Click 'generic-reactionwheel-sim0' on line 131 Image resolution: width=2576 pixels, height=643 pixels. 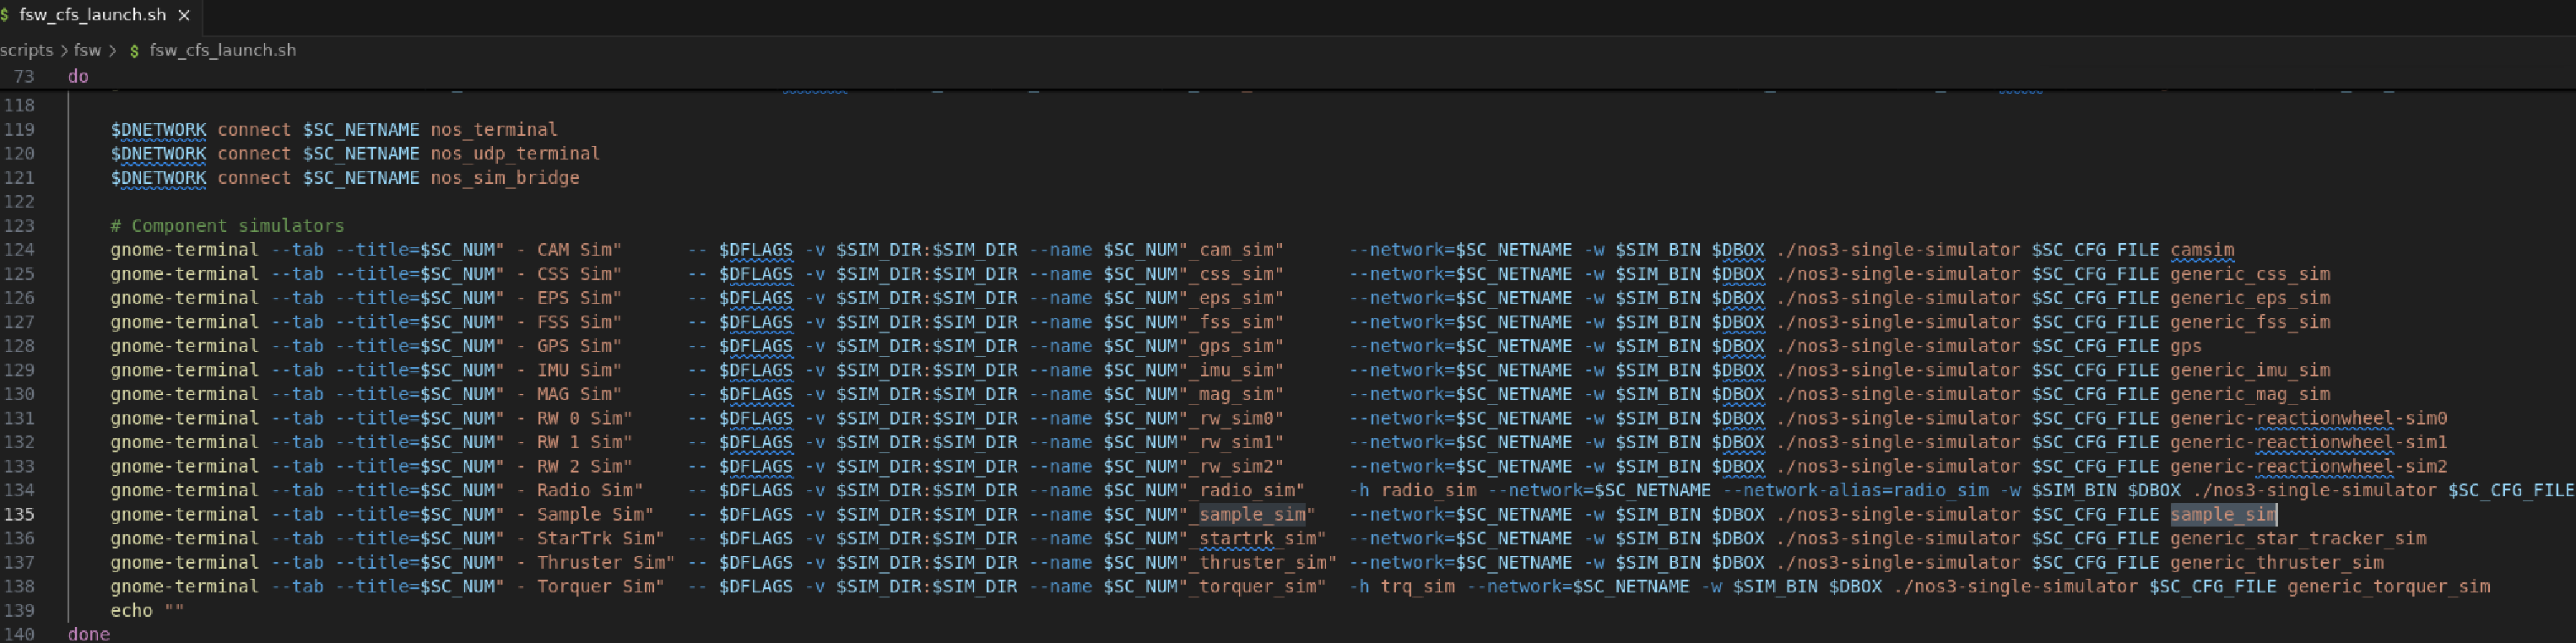2309,418
